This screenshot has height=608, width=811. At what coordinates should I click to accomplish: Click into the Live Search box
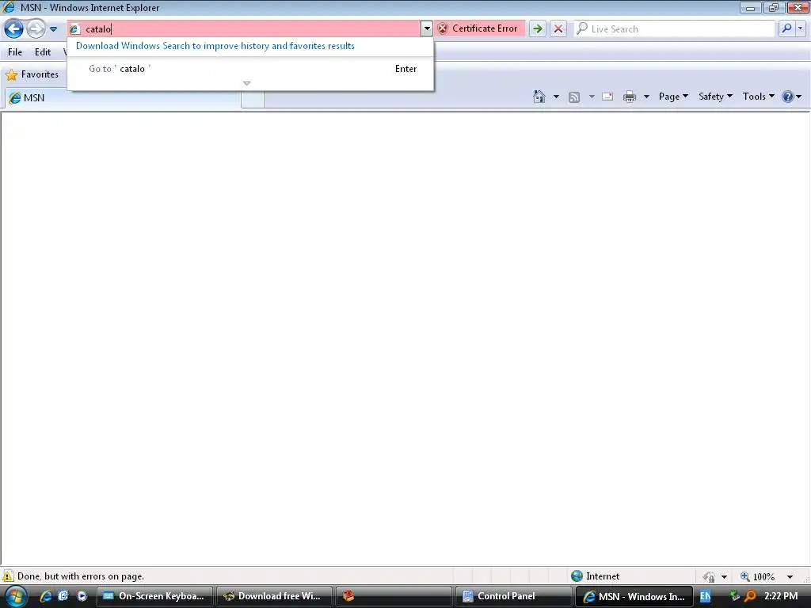(675, 29)
